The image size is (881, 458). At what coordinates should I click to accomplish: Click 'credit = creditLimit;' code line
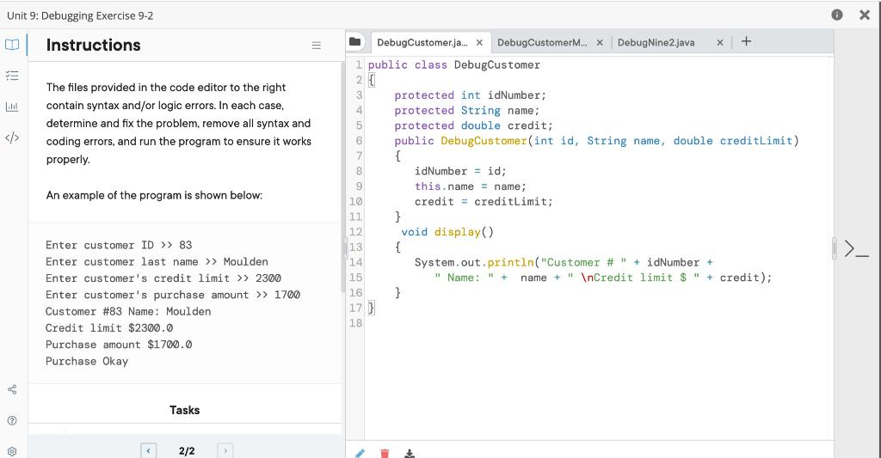[484, 201]
